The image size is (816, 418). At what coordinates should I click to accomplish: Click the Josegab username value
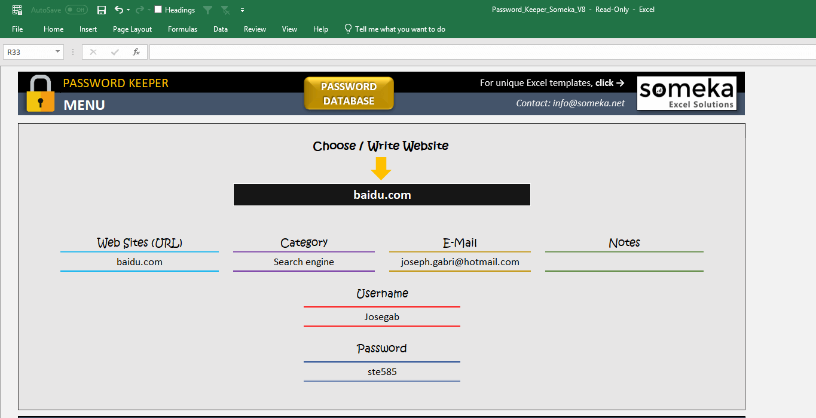(382, 317)
